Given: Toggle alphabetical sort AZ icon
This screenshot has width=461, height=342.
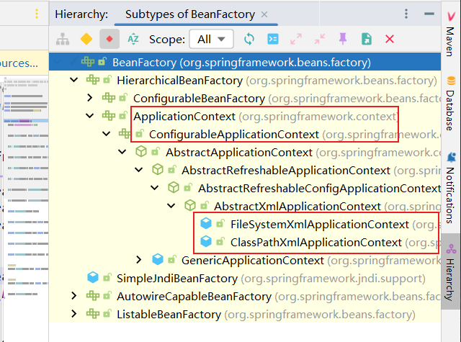Looking at the screenshot, I should [133, 39].
